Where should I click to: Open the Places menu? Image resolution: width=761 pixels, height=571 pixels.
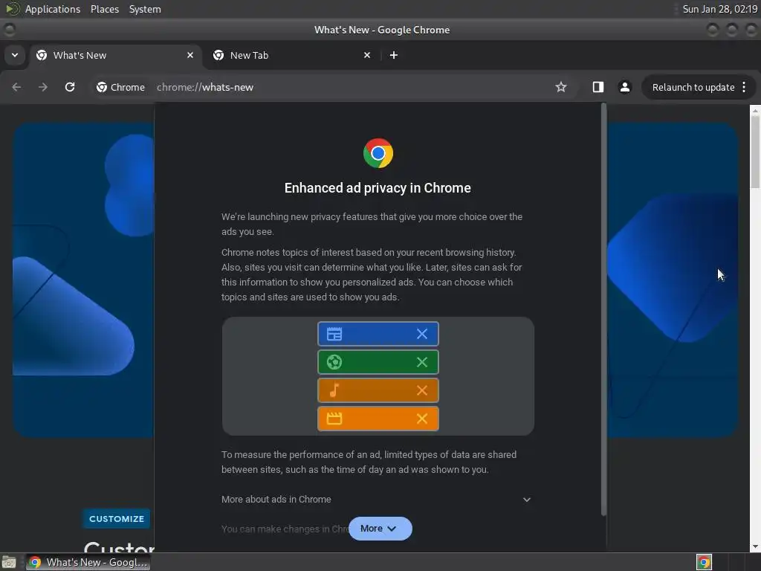pos(104,9)
